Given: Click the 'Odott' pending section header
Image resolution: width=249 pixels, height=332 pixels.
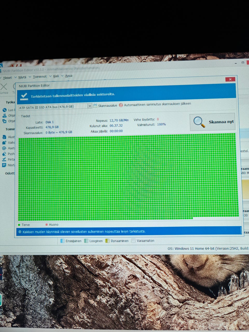Looking at the screenshot, I should pos(10,173).
